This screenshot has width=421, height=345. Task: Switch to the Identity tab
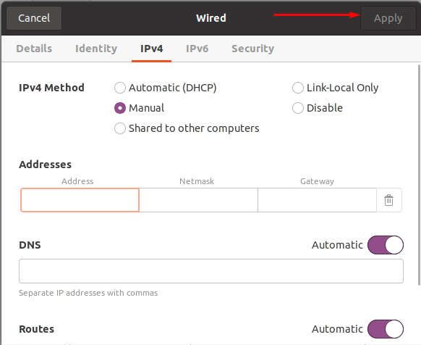(x=96, y=49)
